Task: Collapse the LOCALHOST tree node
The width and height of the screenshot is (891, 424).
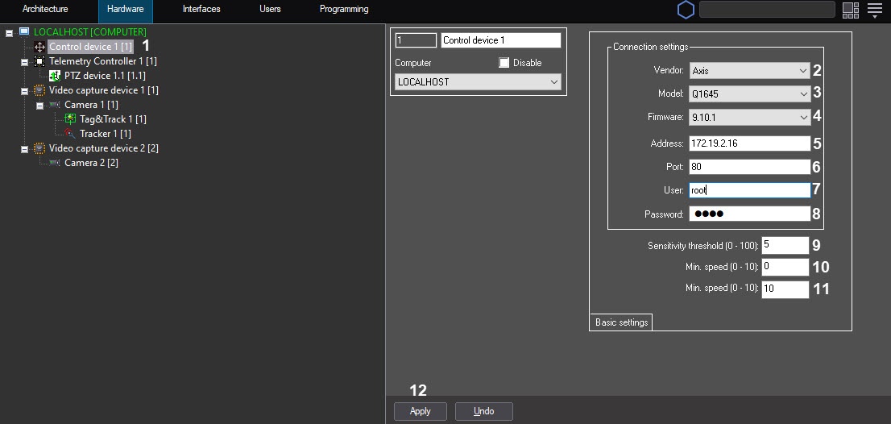Action: [9, 33]
